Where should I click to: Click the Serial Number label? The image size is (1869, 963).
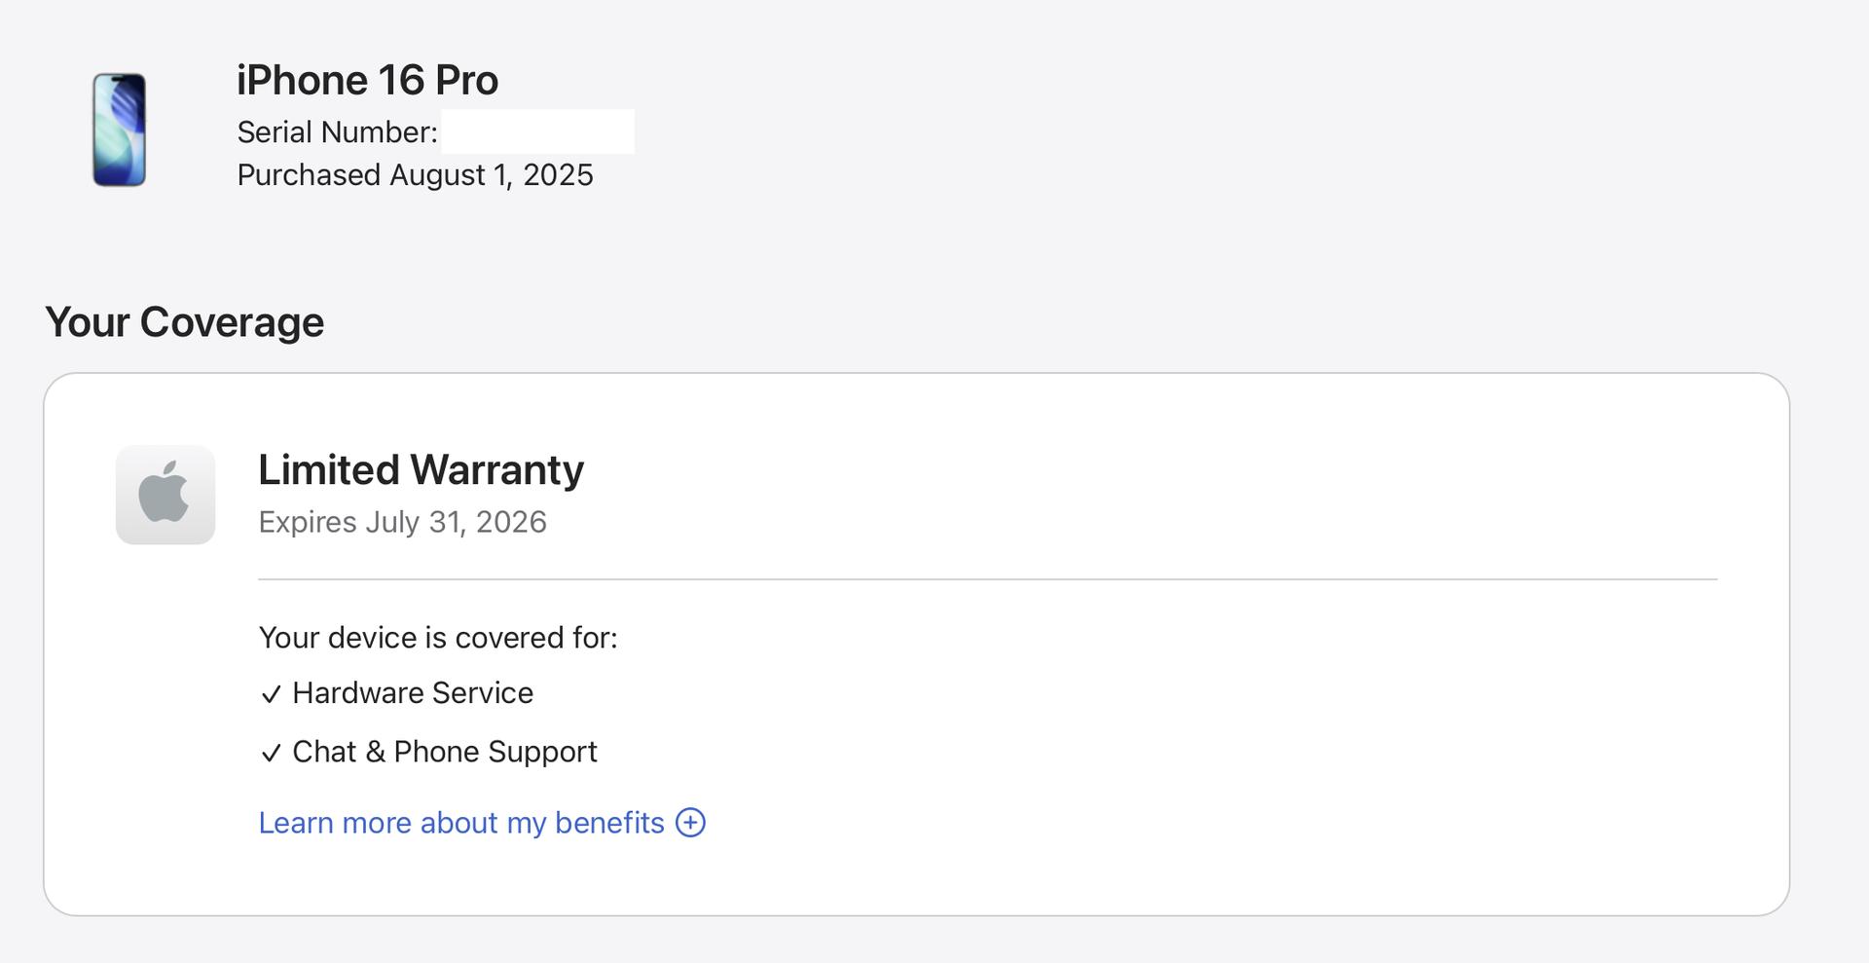tap(337, 132)
